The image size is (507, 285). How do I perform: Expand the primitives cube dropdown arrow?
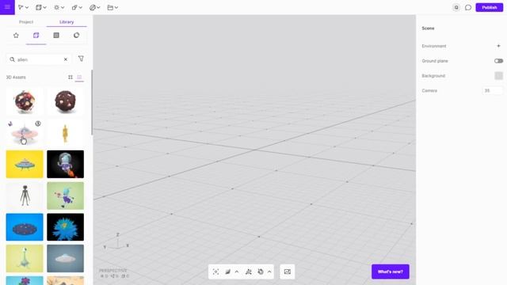(44, 7)
